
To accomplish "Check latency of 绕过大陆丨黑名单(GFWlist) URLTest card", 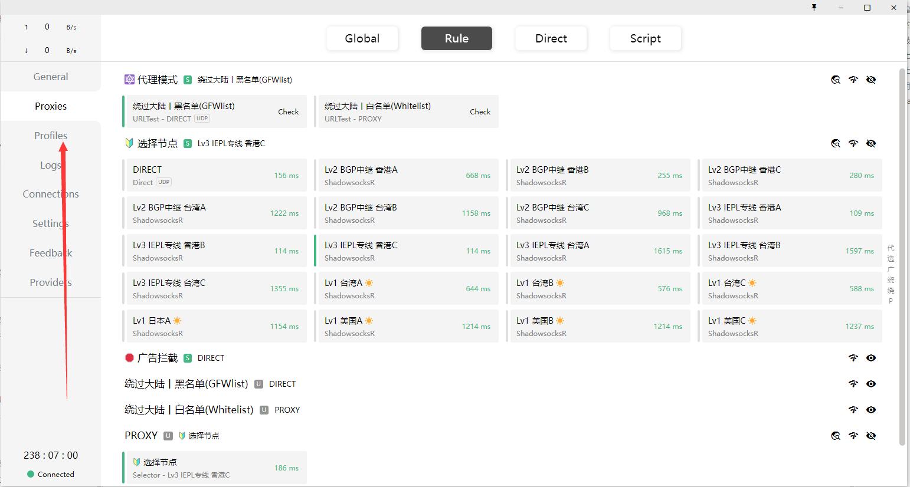I will coord(289,111).
